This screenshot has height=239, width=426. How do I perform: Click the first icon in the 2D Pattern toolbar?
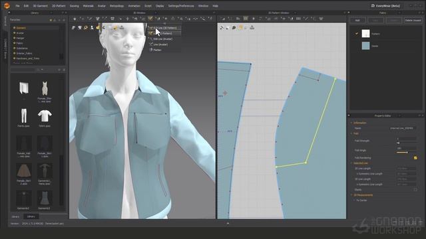223,19
